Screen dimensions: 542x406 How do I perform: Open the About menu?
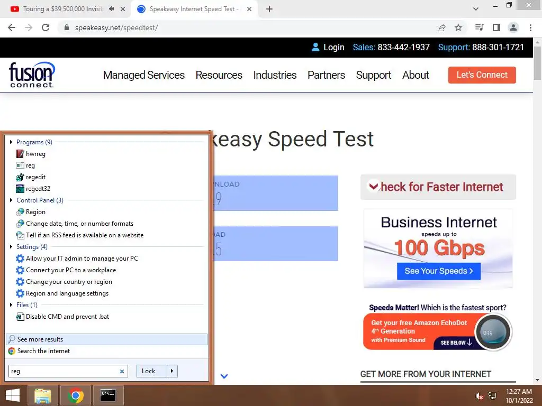(415, 75)
